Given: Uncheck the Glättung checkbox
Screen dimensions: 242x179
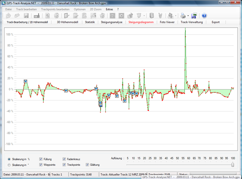Looking at the screenshot, I should pyautogui.click(x=87, y=165).
